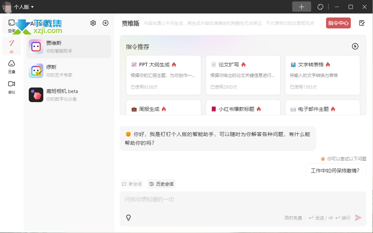373x233 pixels.
Task: Click the user avatar in title bar
Action: point(7,7)
